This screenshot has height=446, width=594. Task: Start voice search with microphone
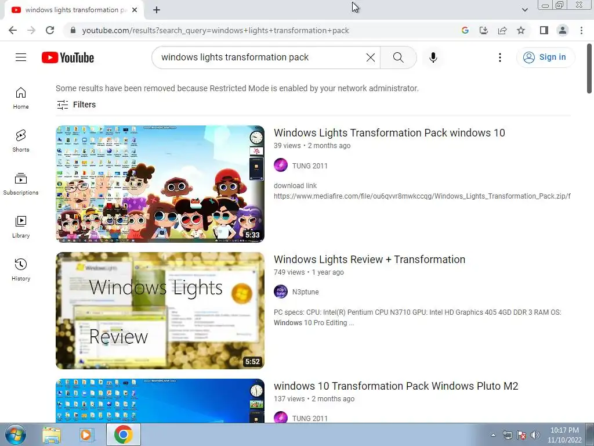click(x=433, y=57)
